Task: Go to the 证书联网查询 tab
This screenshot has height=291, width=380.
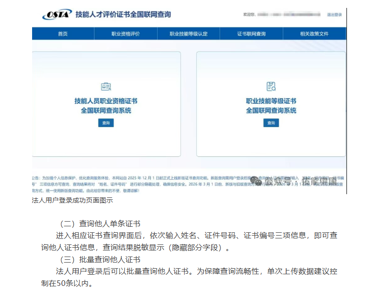Action: tap(251, 34)
